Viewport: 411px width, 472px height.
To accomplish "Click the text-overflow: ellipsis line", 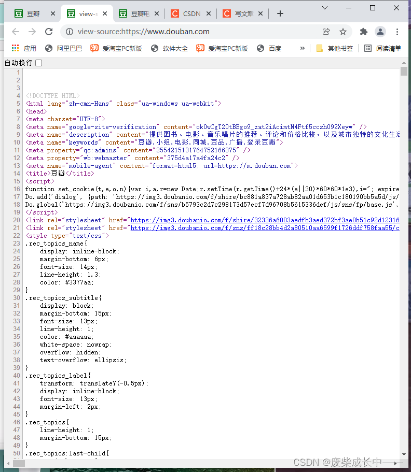I will pos(83,360).
